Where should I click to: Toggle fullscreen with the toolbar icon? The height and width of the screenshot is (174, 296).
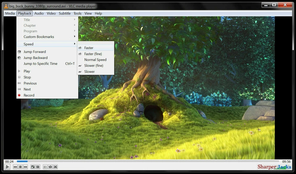33,167
